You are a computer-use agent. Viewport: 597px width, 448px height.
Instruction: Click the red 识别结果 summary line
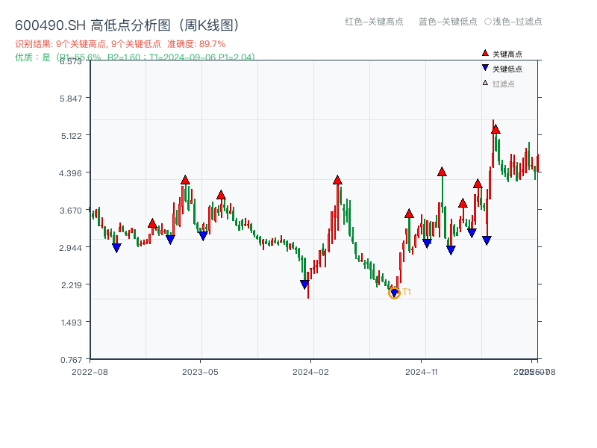[120, 44]
